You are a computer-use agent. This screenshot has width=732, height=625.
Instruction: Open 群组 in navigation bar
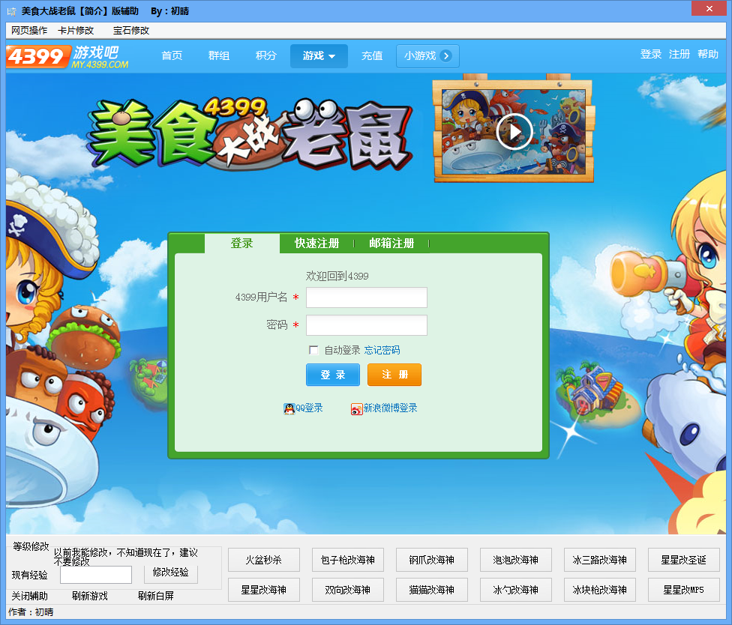coord(219,55)
